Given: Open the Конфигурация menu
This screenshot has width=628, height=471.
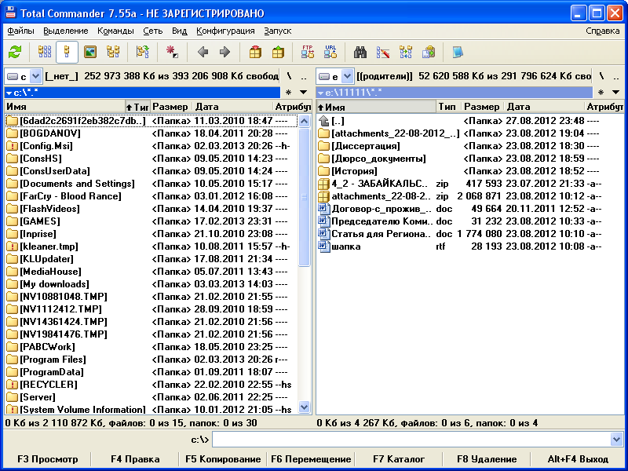Looking at the screenshot, I should (x=225, y=31).
